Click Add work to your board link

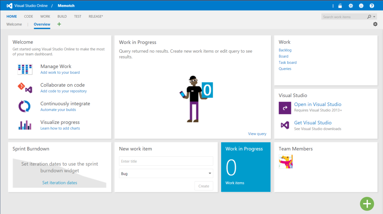(x=60, y=72)
